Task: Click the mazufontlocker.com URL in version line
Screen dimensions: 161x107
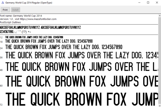Action: pos(38,19)
